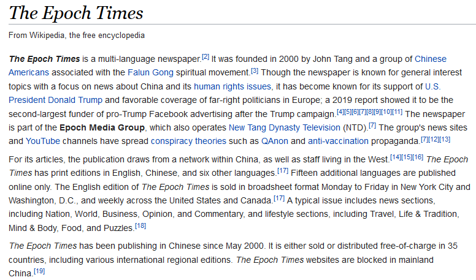Screen dimensions: 476x280
Task: Open citation [12] after propaganda
Action: coord(433,139)
